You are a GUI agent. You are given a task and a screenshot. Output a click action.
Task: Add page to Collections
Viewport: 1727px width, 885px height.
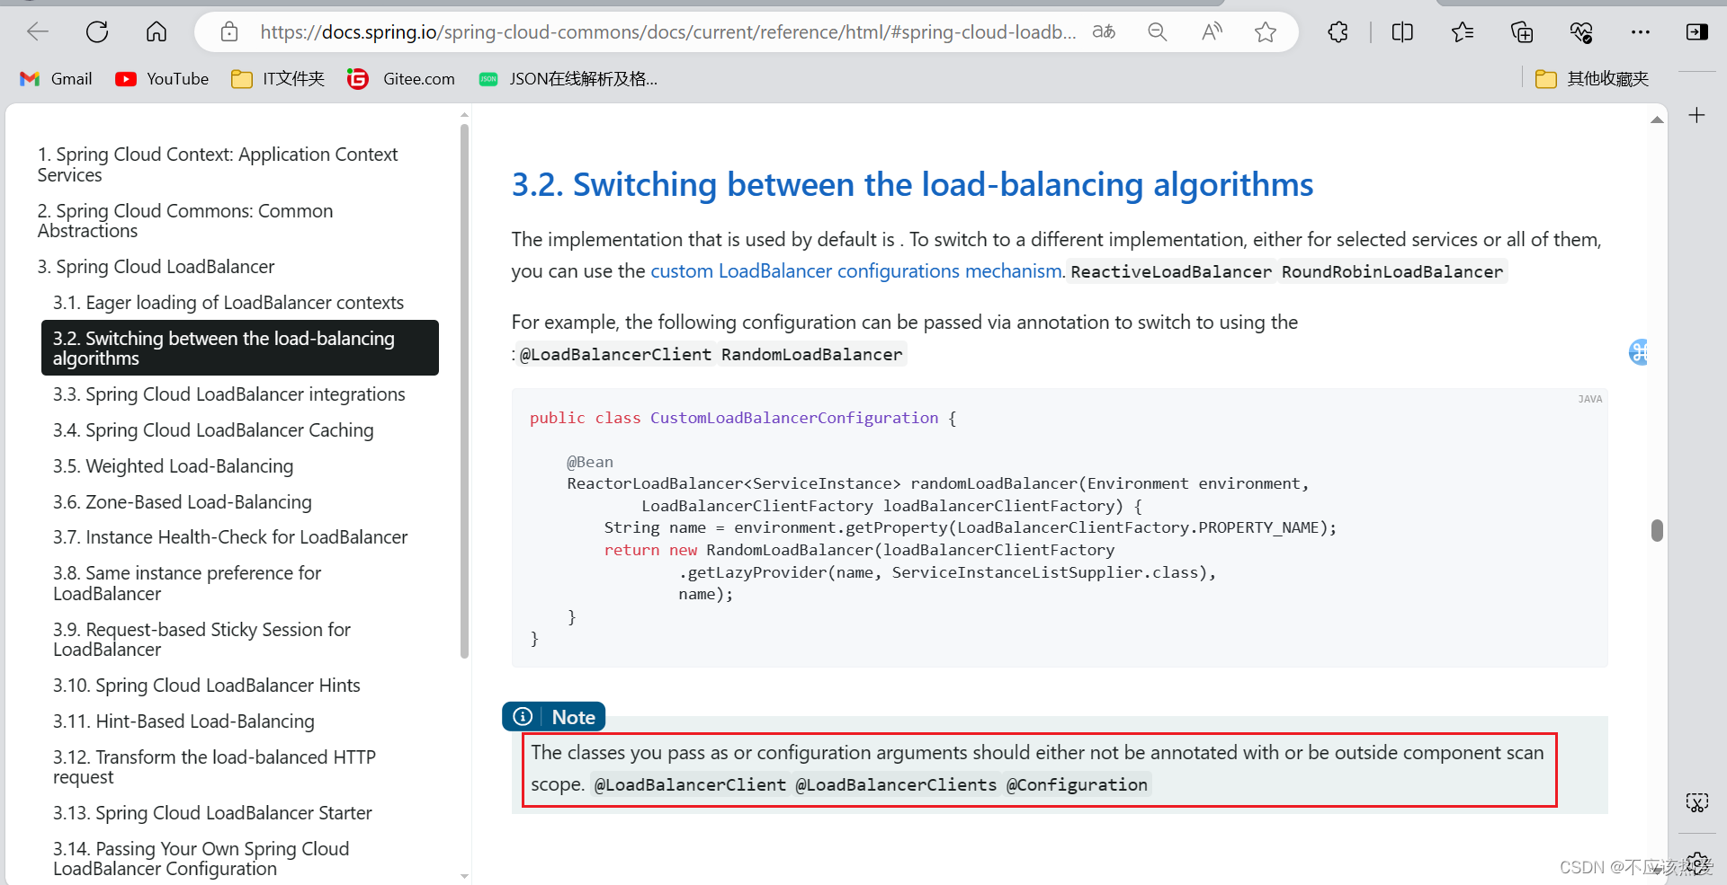1522,31
